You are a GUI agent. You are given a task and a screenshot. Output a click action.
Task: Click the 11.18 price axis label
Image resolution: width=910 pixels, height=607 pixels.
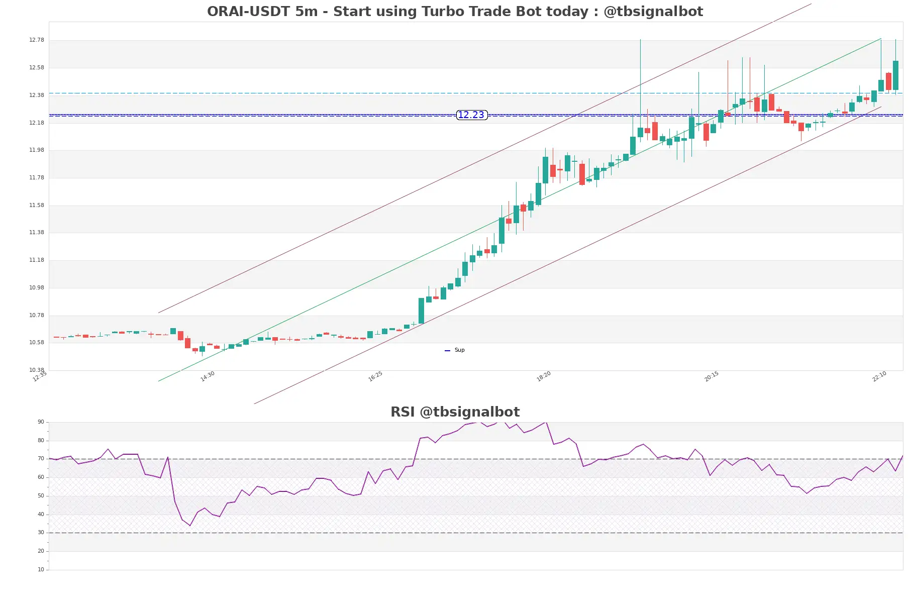click(x=37, y=260)
